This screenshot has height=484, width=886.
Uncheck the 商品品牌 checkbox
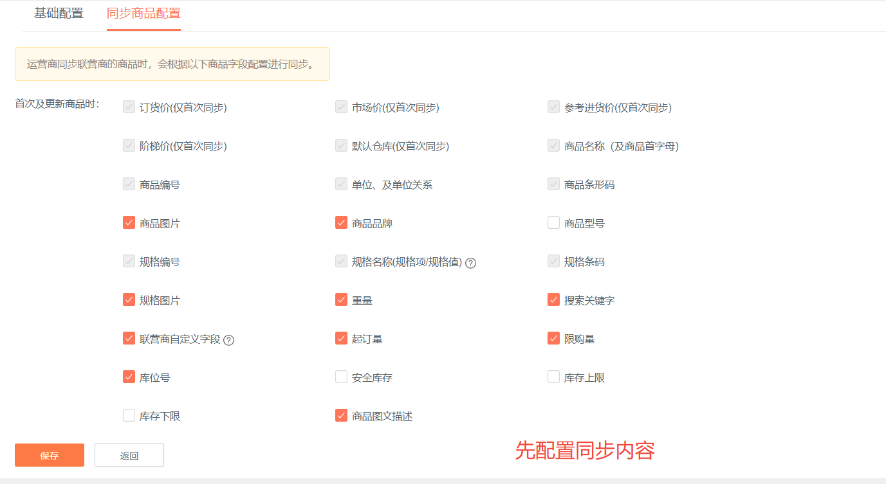tap(341, 222)
